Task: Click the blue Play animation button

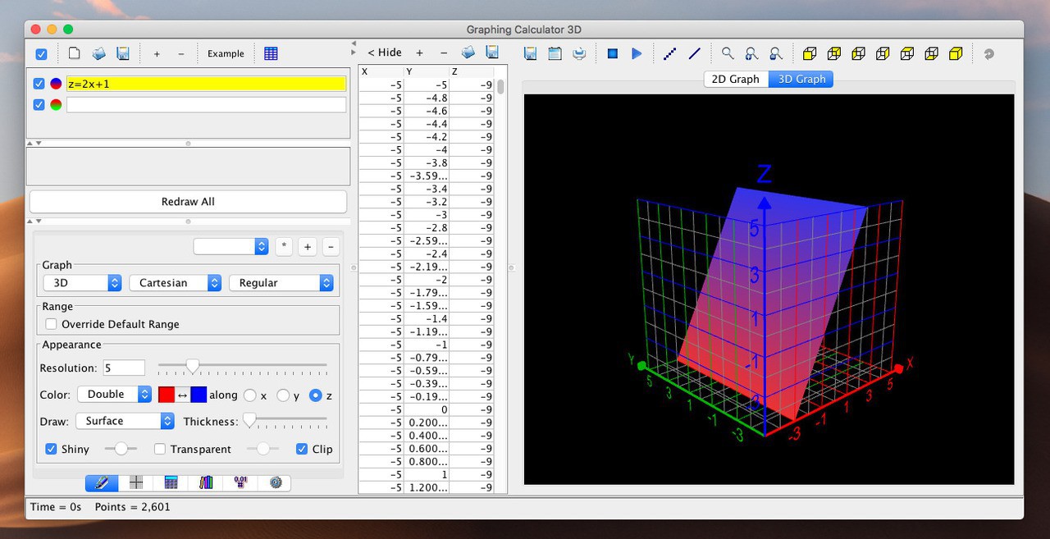Action: click(x=637, y=53)
